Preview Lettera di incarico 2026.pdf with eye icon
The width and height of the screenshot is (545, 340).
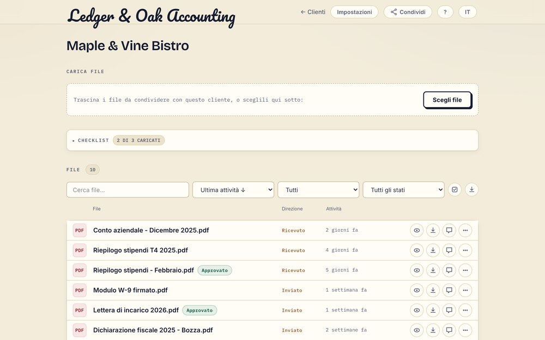pos(417,310)
